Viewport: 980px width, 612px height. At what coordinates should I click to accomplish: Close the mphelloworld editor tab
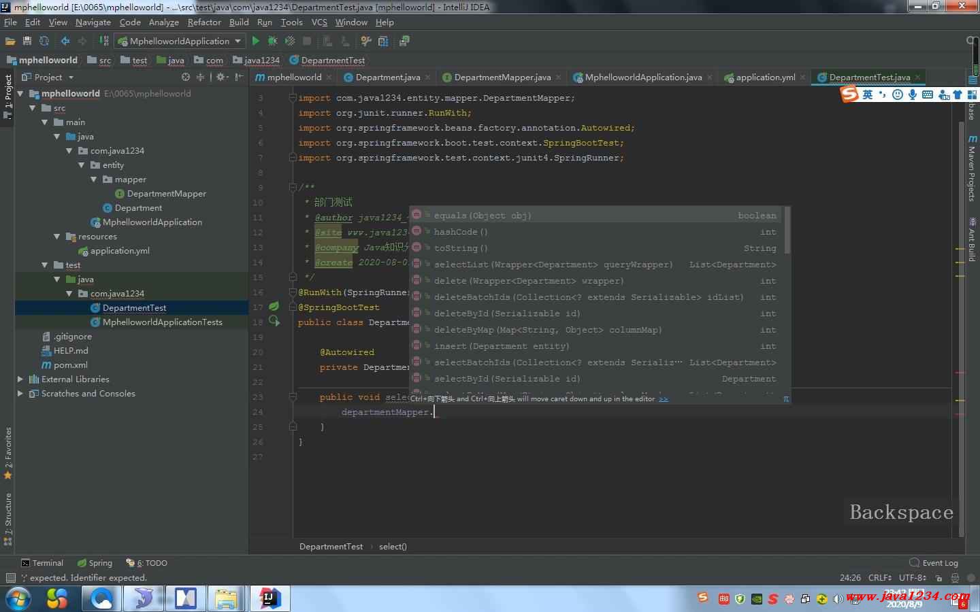(329, 78)
